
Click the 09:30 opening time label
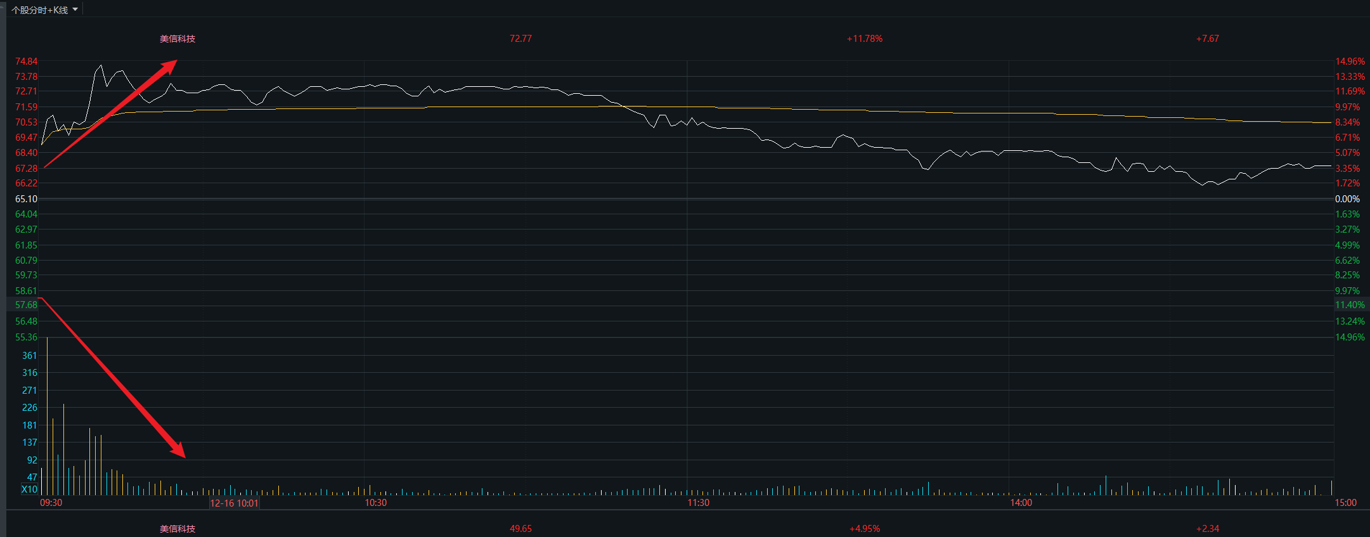51,502
